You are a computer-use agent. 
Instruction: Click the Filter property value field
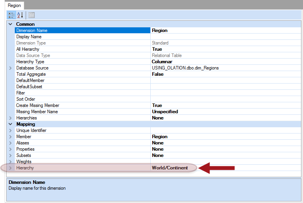click(225, 93)
